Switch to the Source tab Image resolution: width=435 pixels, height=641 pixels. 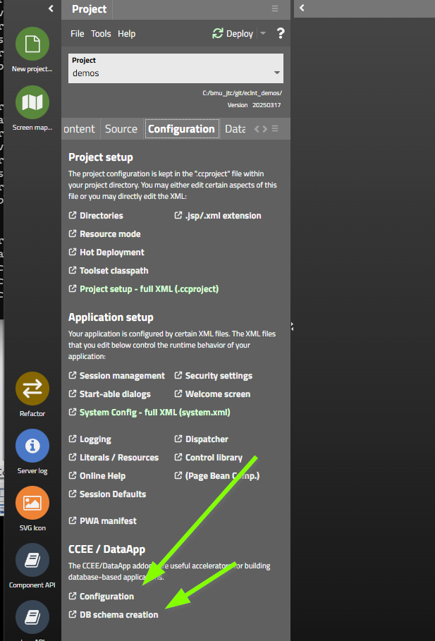coord(121,128)
